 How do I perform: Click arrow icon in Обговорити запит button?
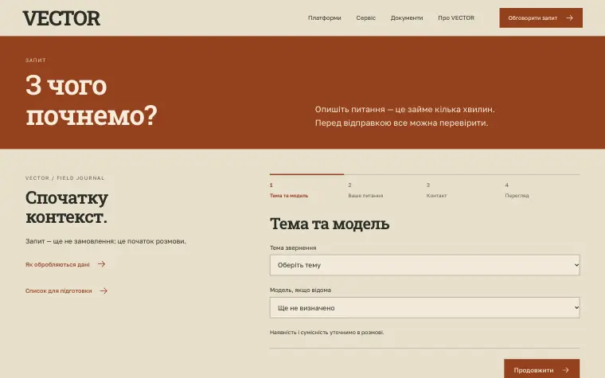(569, 18)
